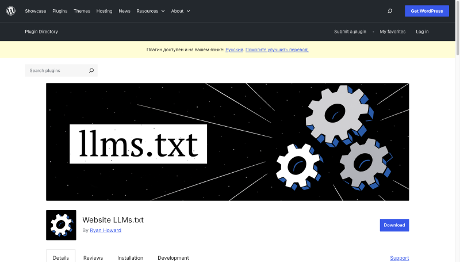The image size is (460, 262).
Task: Open the Plugins menu item
Action: point(60,11)
